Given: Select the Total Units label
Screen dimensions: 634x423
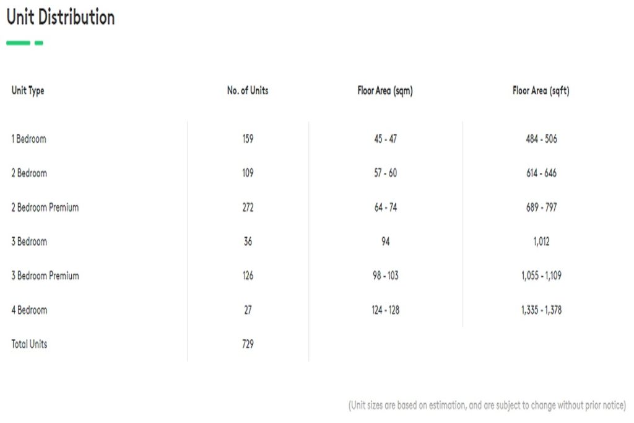Looking at the screenshot, I should (x=29, y=344).
